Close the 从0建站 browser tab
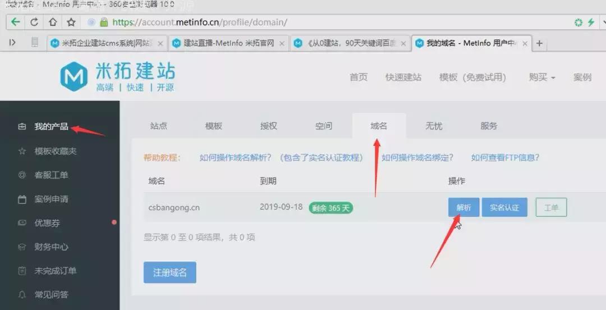Viewport: 606px width, 310px height. pyautogui.click(x=403, y=44)
